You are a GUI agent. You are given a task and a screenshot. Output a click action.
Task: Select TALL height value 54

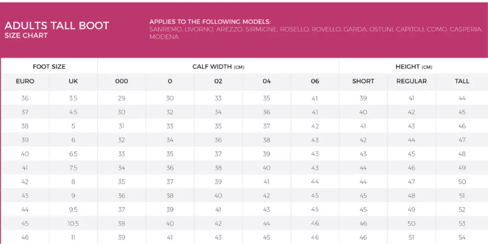[462, 237]
